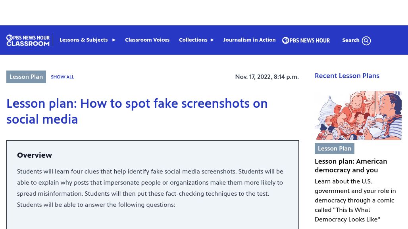Click the sidebar Lesson Plan badge
This screenshot has height=229, width=408.
334,149
